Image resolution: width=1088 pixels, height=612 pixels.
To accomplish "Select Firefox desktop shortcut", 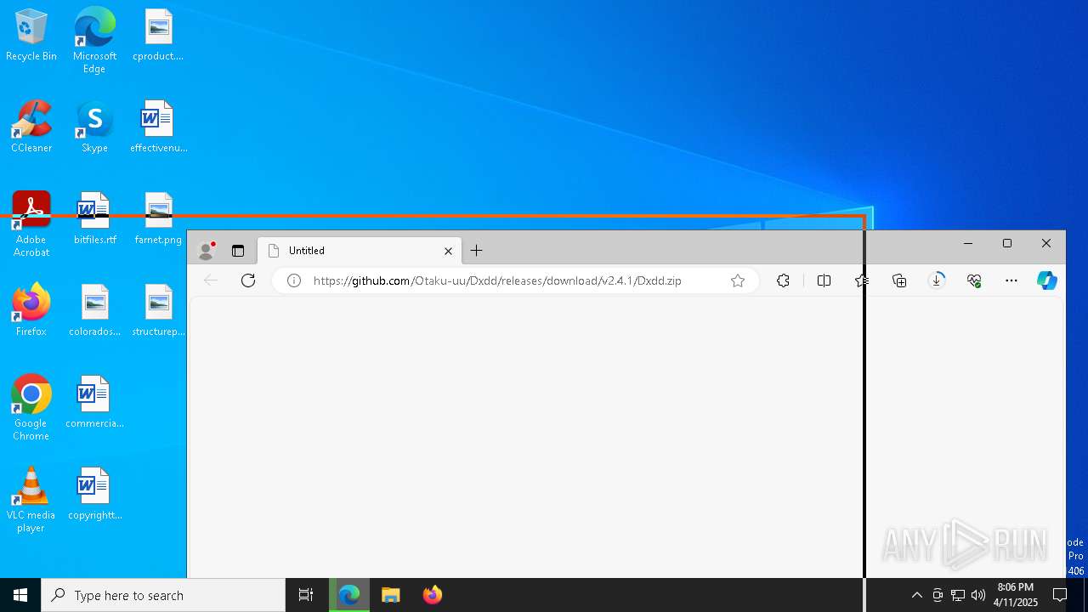I will pos(31,310).
